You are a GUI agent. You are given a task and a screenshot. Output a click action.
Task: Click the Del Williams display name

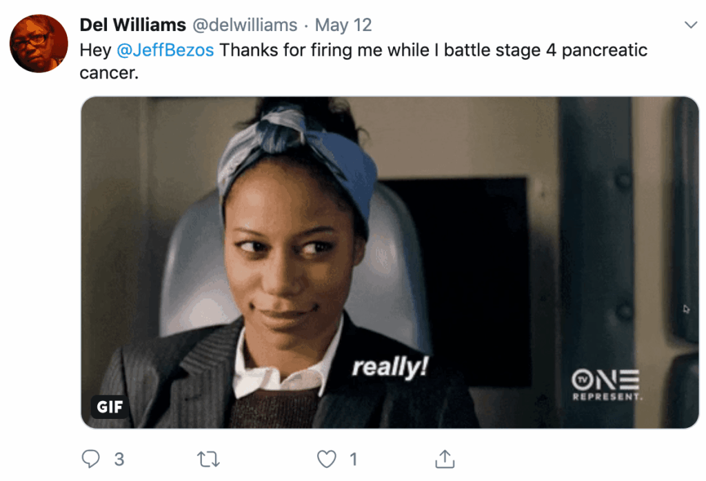[133, 25]
